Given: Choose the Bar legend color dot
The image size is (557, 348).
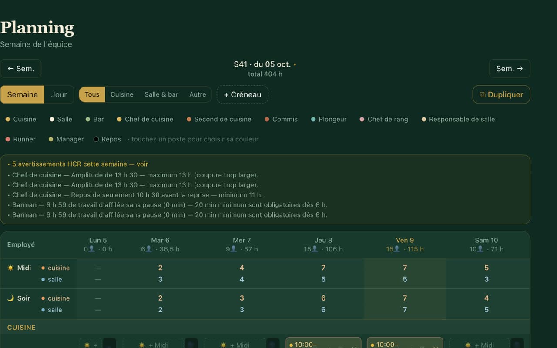Looking at the screenshot, I should pos(88,119).
